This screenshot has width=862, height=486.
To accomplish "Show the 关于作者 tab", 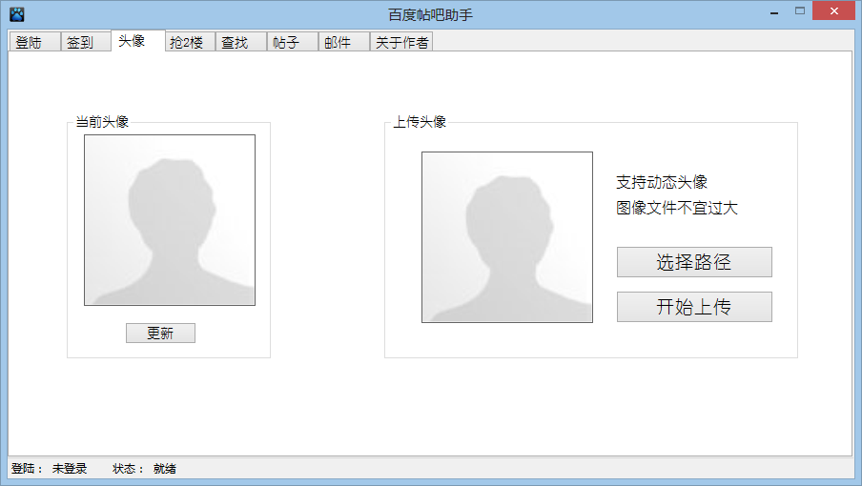I will tap(401, 42).
